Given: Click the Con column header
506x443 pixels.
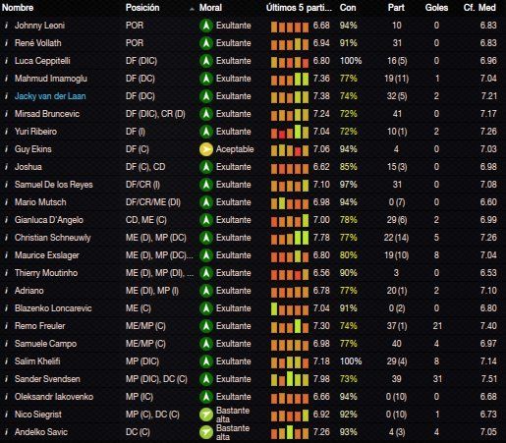Looking at the screenshot, I should [348, 8].
